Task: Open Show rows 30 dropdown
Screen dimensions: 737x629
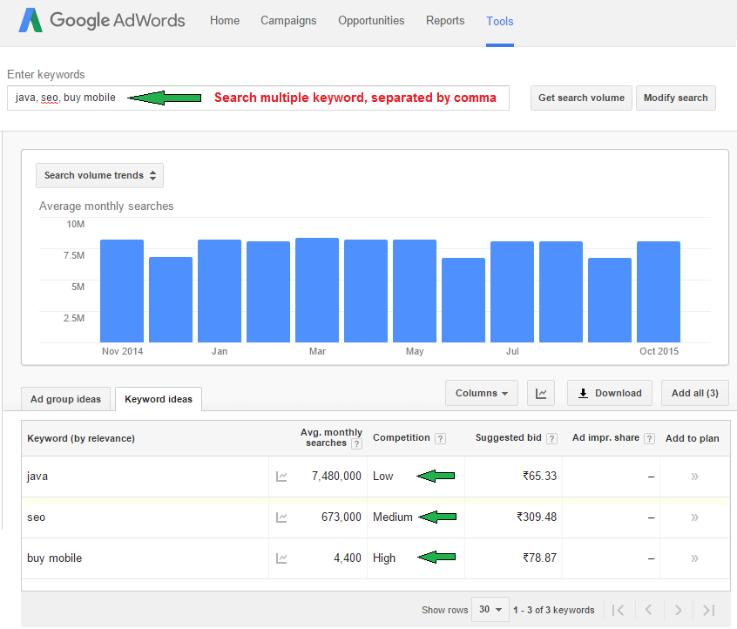Action: click(x=490, y=610)
